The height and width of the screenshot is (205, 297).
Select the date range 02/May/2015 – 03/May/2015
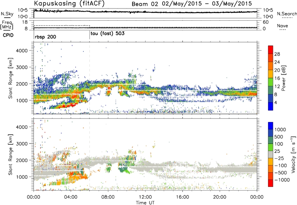(207, 4)
